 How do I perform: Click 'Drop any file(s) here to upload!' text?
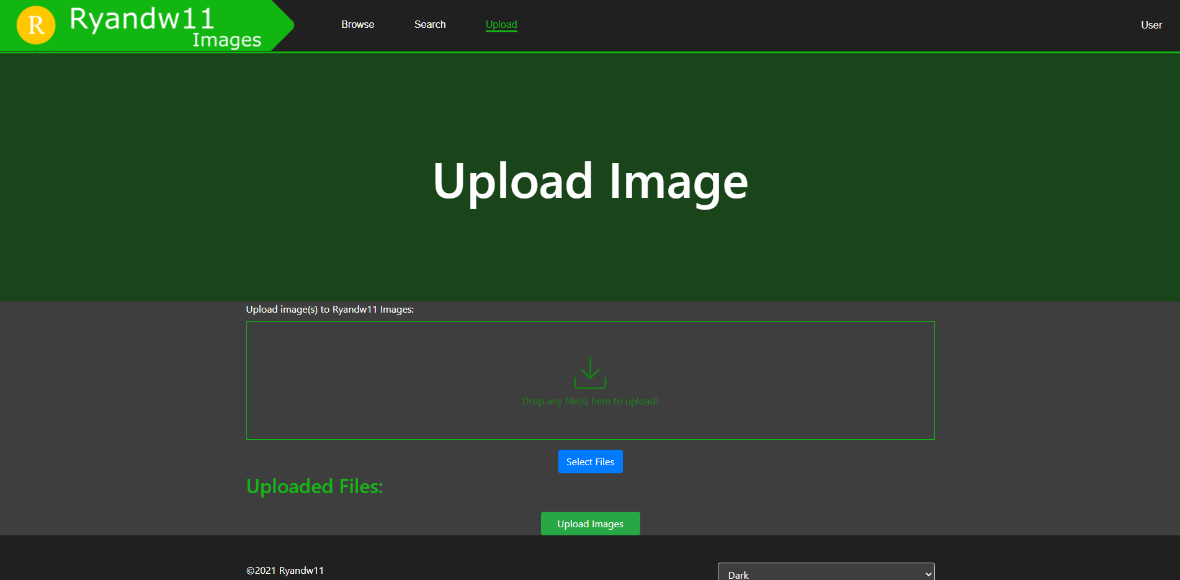pos(590,401)
